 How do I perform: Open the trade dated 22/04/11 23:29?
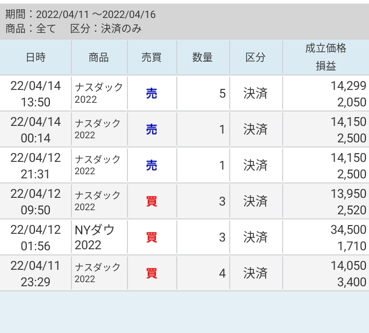(35, 273)
